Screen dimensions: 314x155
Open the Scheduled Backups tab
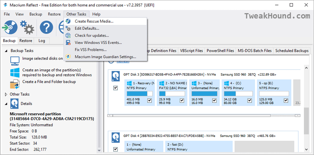click(292, 51)
